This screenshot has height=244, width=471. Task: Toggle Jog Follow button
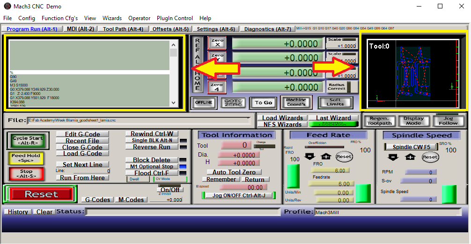click(x=448, y=121)
